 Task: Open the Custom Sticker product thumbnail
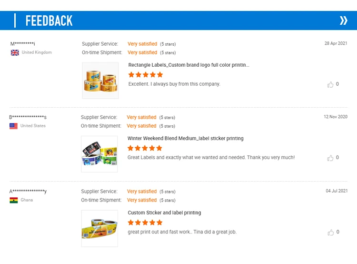99,228
